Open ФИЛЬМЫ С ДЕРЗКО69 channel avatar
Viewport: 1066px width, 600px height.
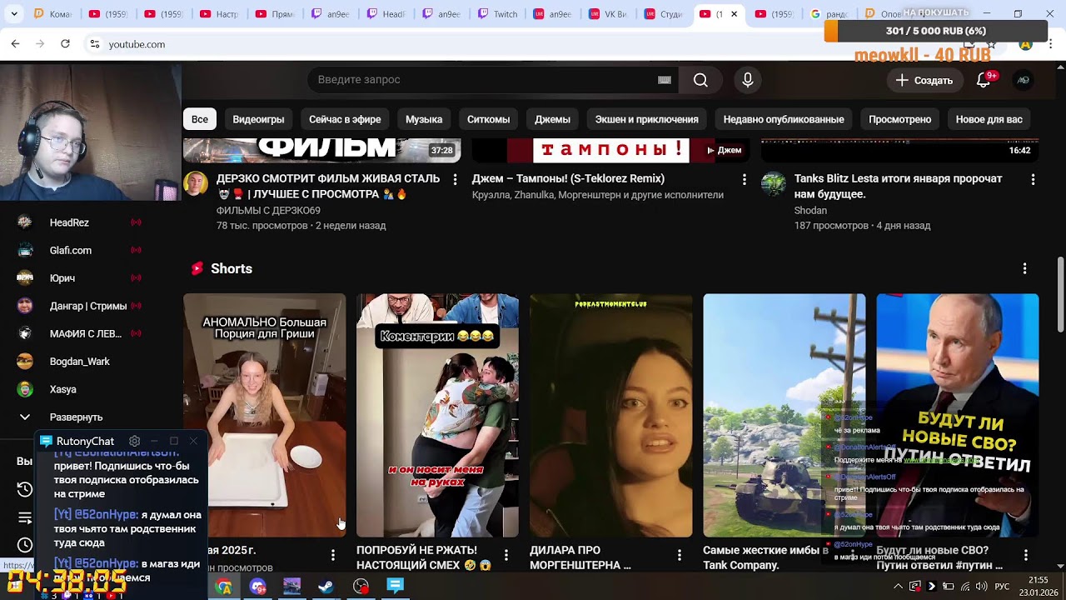(x=196, y=184)
